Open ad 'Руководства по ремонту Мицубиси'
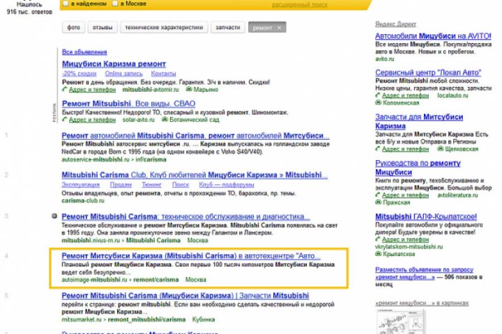The height and width of the screenshot is (334, 502). pyautogui.click(x=418, y=168)
